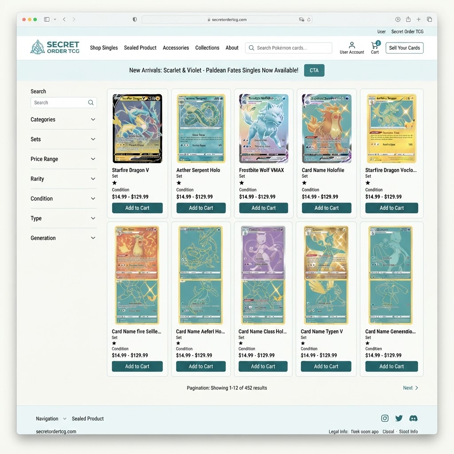Expand the Generation filter
This screenshot has width=454, height=454.
pos(63,238)
